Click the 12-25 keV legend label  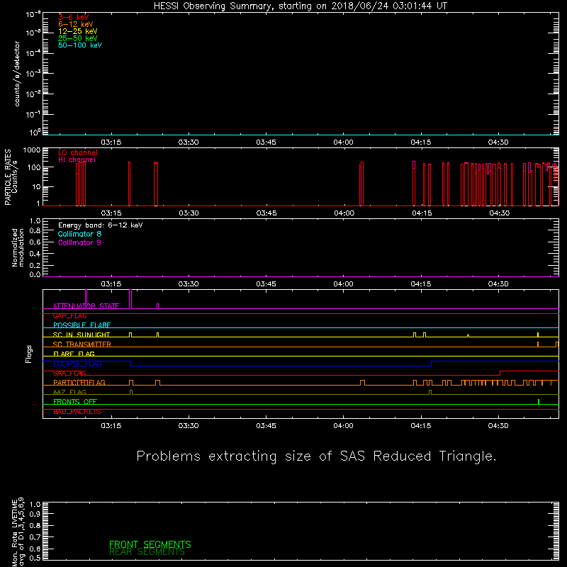click(78, 31)
